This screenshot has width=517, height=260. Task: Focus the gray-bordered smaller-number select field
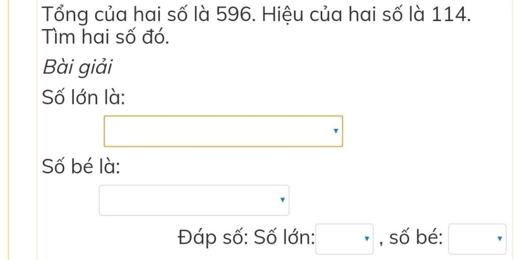[x=194, y=200]
